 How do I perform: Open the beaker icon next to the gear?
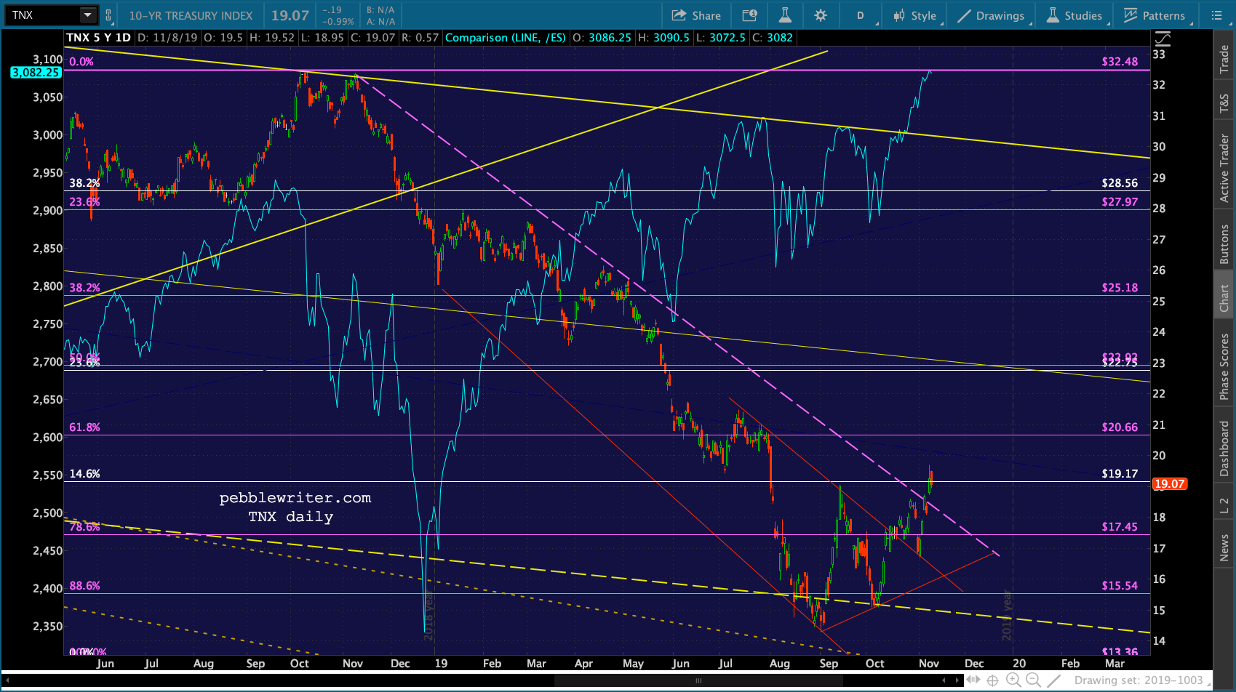pos(785,15)
